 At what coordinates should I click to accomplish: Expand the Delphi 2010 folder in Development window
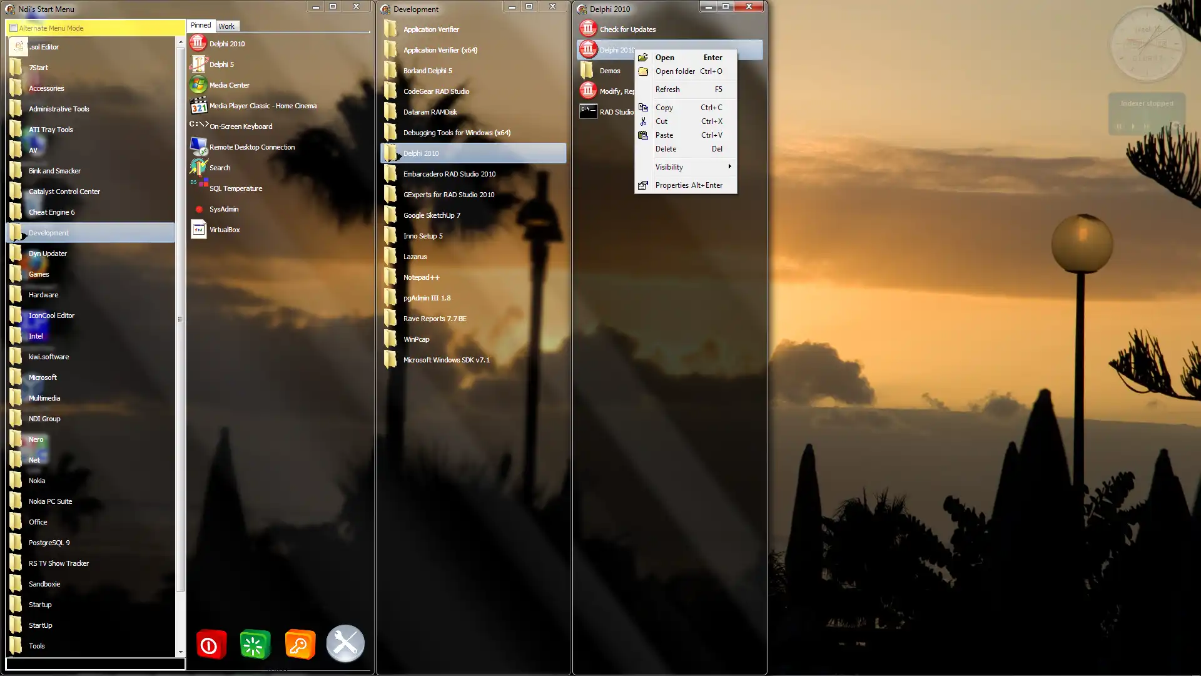click(x=473, y=153)
